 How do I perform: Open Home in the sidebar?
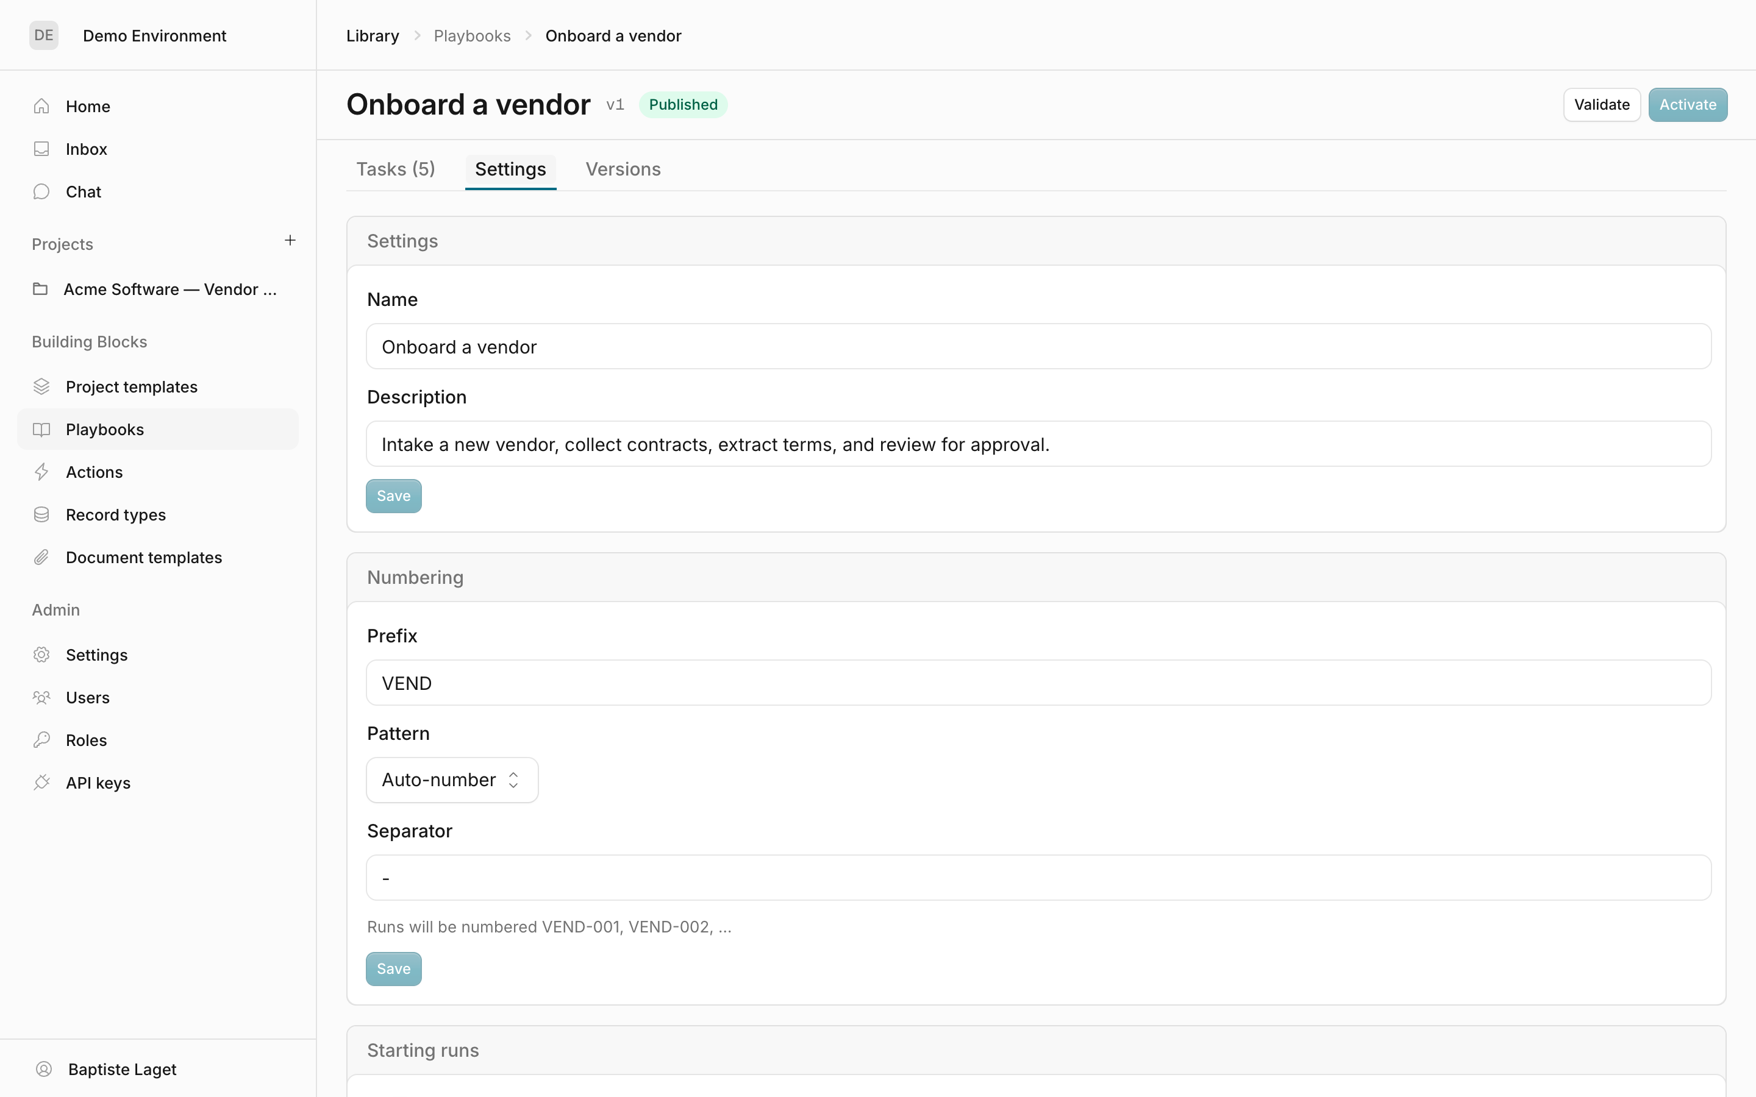point(157,106)
